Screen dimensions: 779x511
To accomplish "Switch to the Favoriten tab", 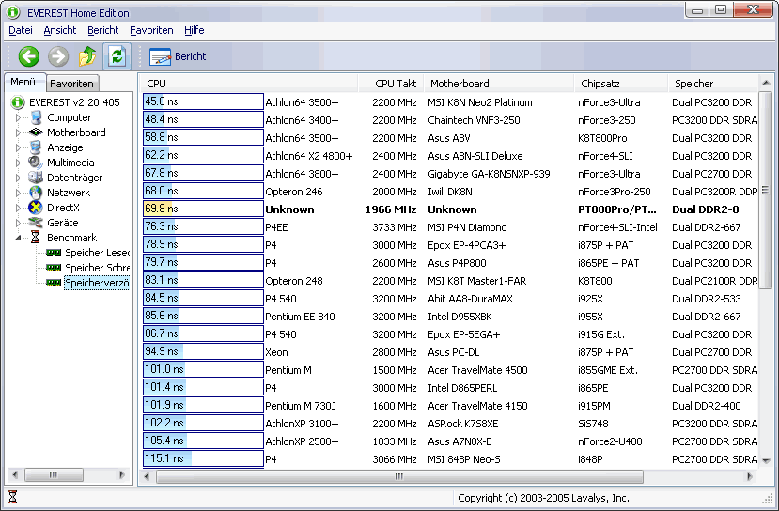I will (71, 84).
